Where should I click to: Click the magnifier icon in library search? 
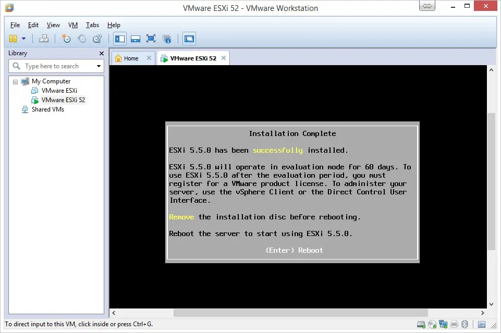tap(16, 66)
